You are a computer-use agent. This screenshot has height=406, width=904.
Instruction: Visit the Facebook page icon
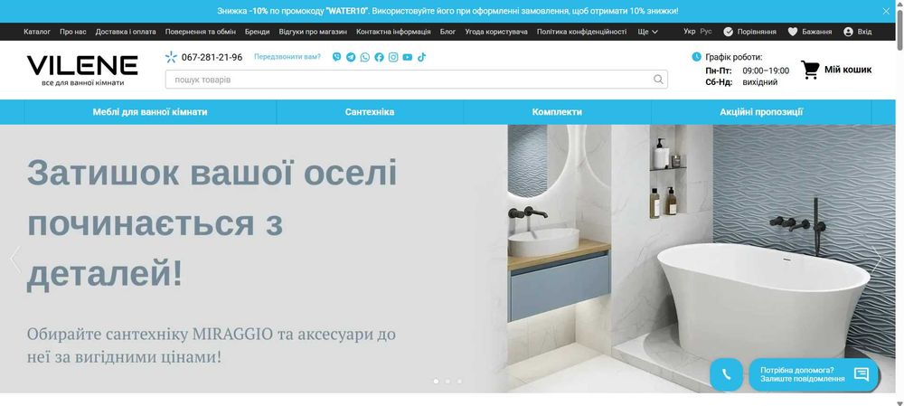click(x=379, y=57)
